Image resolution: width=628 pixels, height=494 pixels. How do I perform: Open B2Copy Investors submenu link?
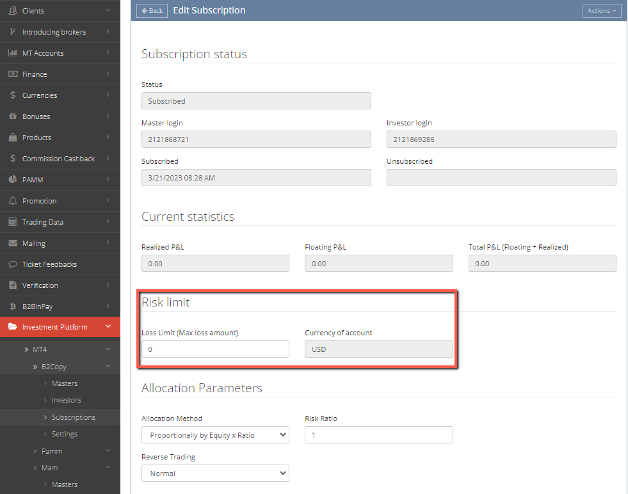pyautogui.click(x=66, y=401)
